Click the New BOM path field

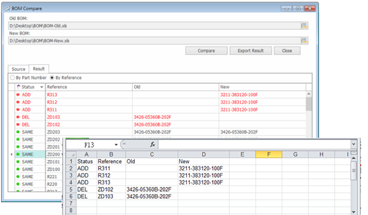[x=155, y=41]
